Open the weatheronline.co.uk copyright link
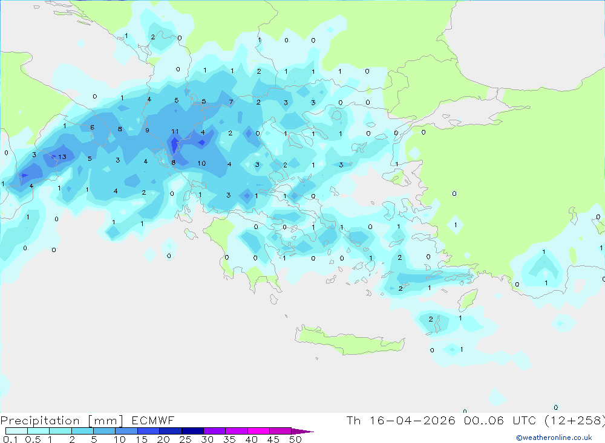This screenshot has height=443, width=605. tap(554, 438)
